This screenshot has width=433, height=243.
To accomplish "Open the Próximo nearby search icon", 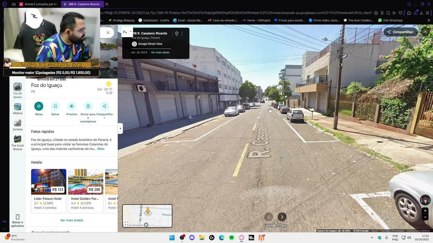I will click(72, 106).
